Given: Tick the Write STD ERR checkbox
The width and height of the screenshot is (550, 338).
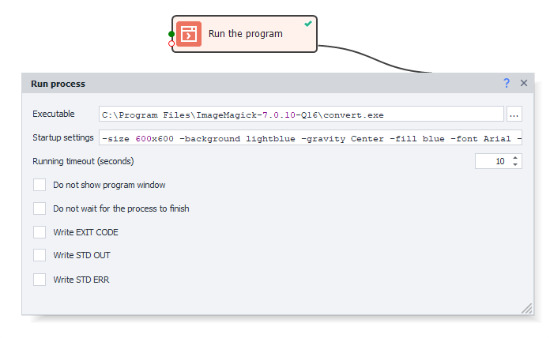Looking at the screenshot, I should tap(40, 279).
